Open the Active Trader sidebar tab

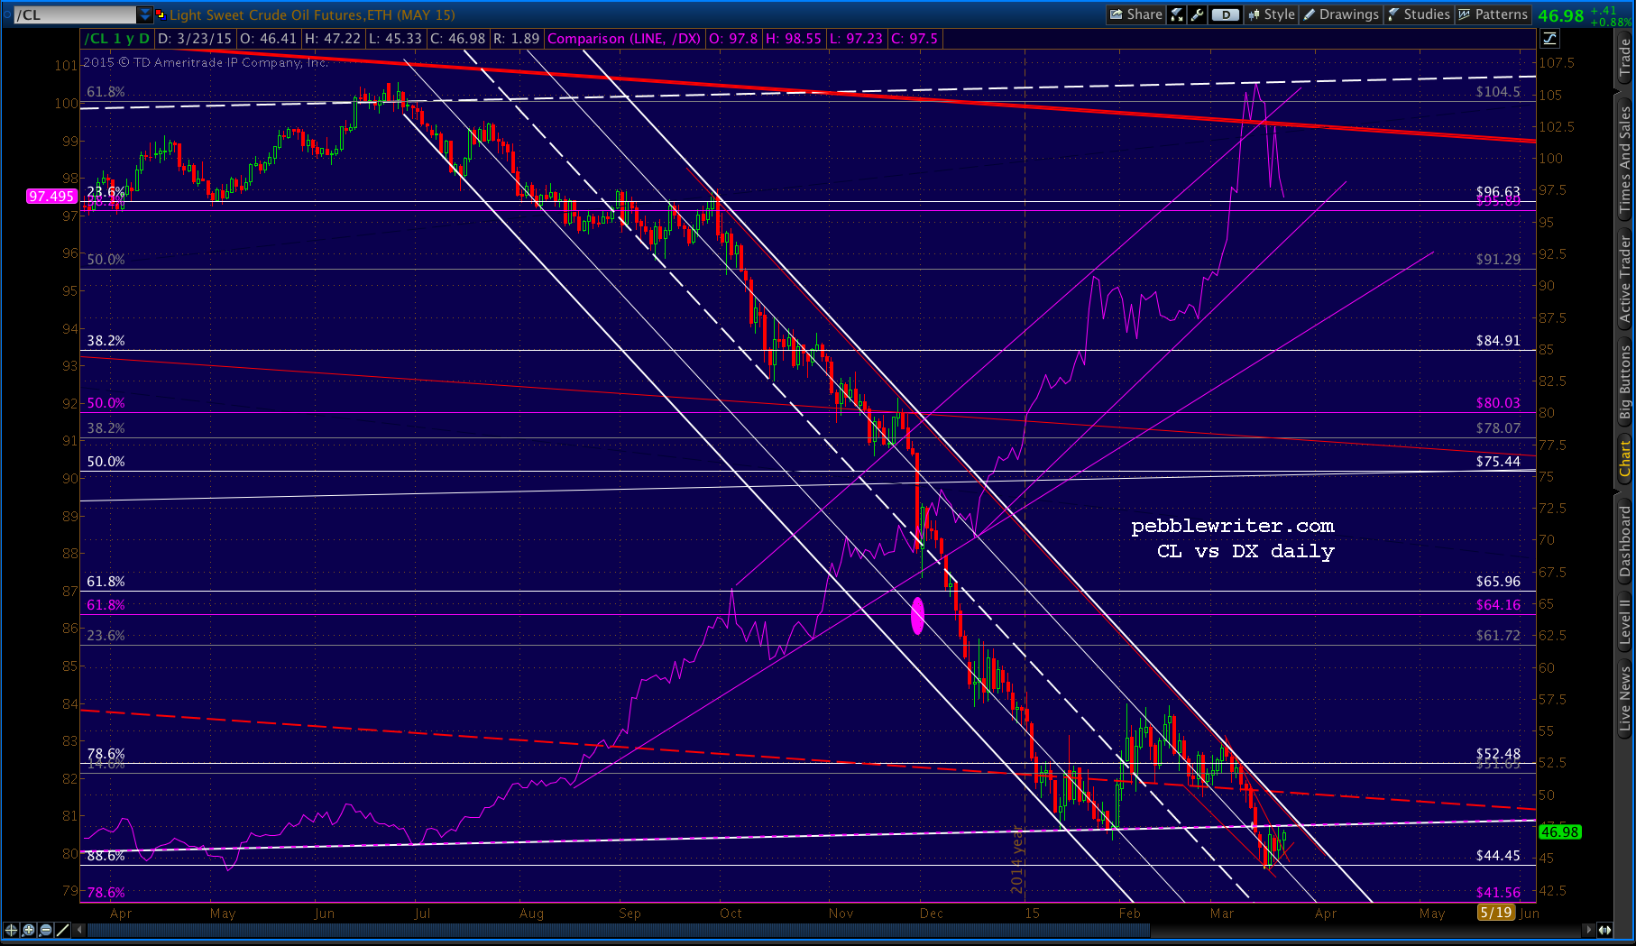pos(1624,280)
